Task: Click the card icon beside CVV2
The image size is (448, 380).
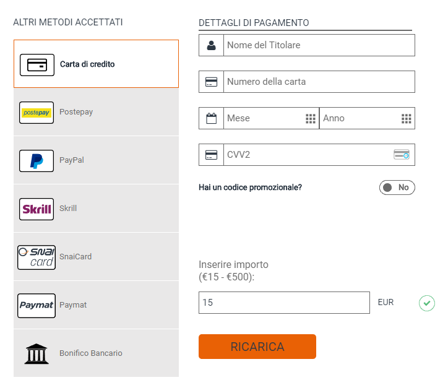Action: 212,155
